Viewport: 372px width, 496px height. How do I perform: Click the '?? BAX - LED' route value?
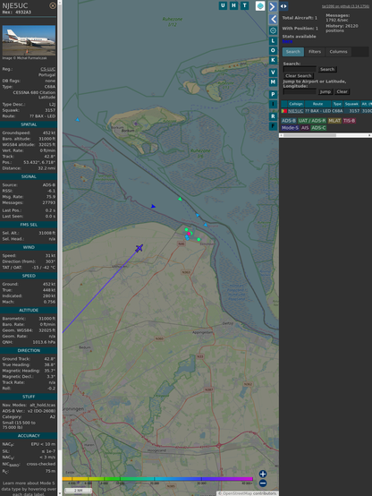[x=42, y=116]
